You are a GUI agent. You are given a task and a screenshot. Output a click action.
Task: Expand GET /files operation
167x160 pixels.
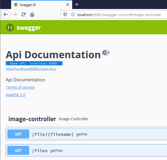click(x=86, y=150)
